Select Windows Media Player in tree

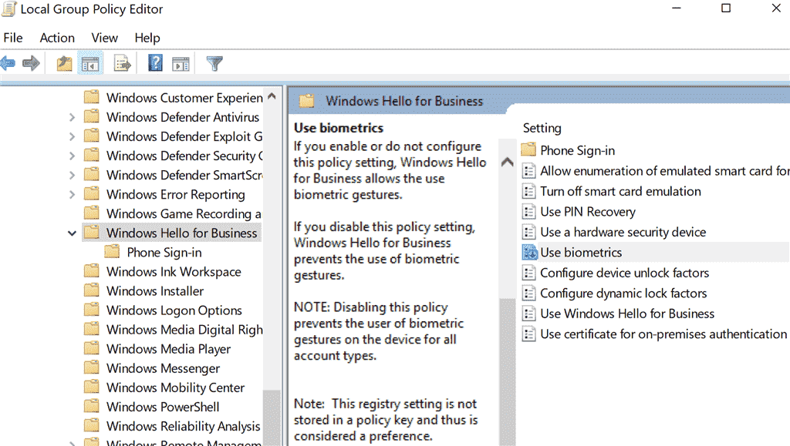click(x=169, y=349)
